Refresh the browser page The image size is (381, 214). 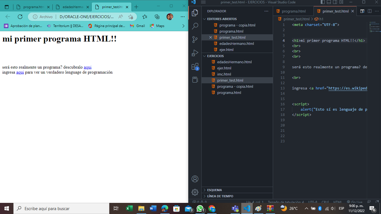20,17
